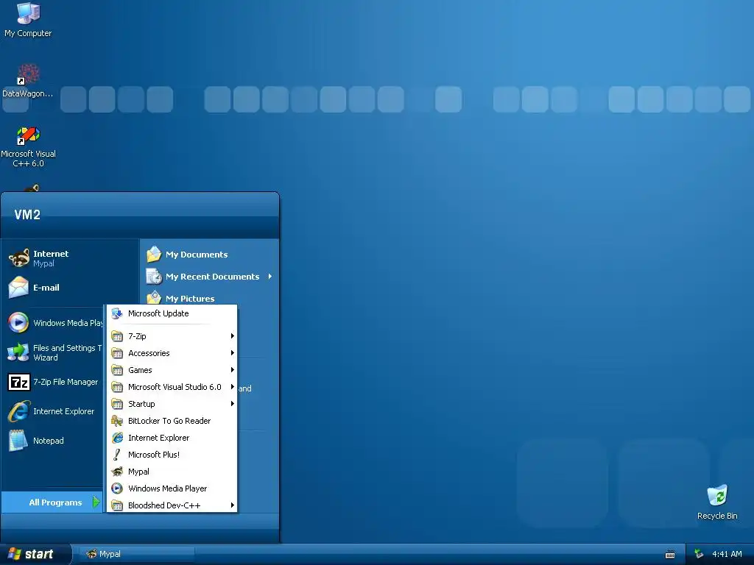The height and width of the screenshot is (565, 754).
Task: Click the Start button
Action: coord(35,554)
